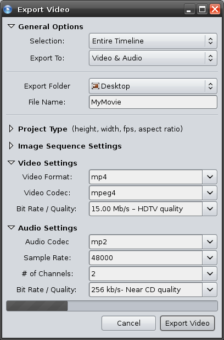Expand the Project Type section
The width and height of the screenshot is (224, 340).
pyautogui.click(x=11, y=129)
